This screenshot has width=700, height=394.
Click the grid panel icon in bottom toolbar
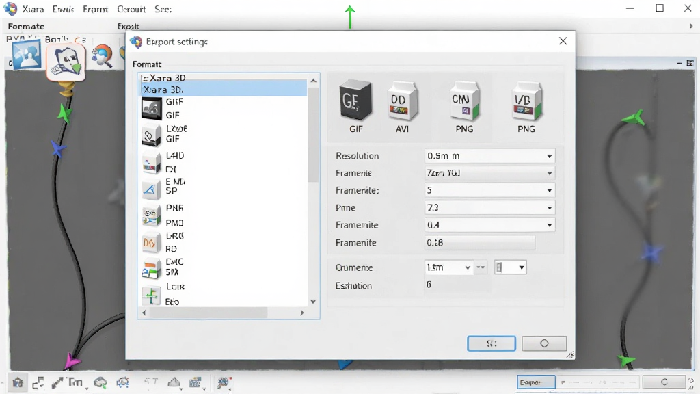point(195,382)
